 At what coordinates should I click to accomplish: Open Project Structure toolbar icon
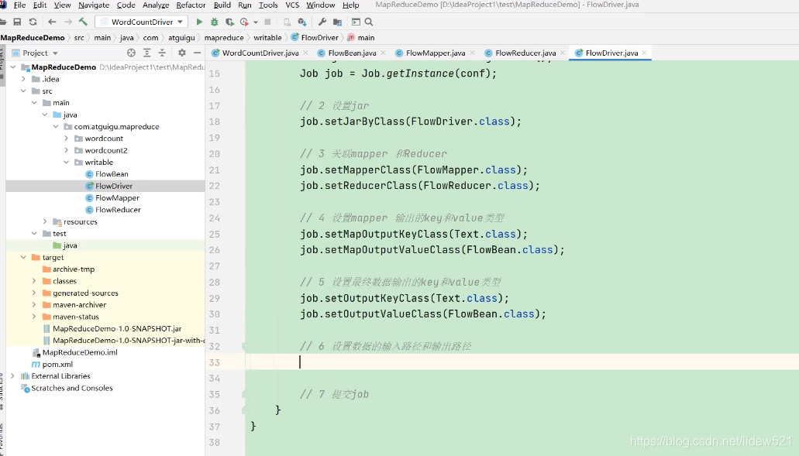tap(337, 22)
